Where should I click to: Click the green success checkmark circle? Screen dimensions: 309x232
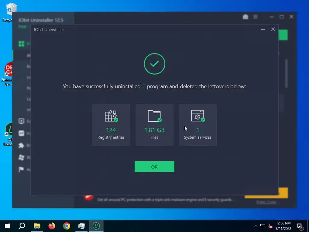pyautogui.click(x=154, y=64)
